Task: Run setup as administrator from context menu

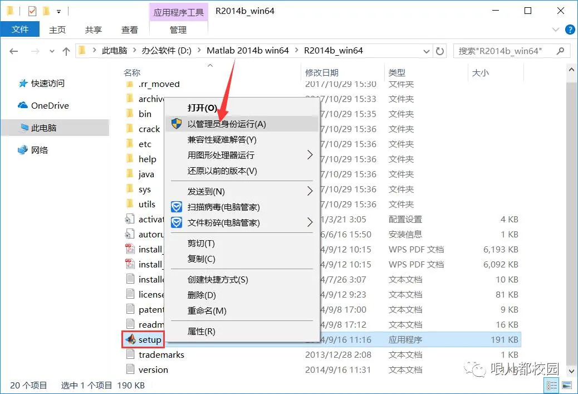Action: (242, 124)
